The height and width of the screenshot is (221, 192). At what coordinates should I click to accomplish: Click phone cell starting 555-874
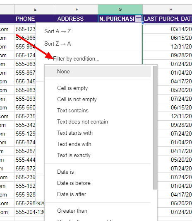pos(25,142)
